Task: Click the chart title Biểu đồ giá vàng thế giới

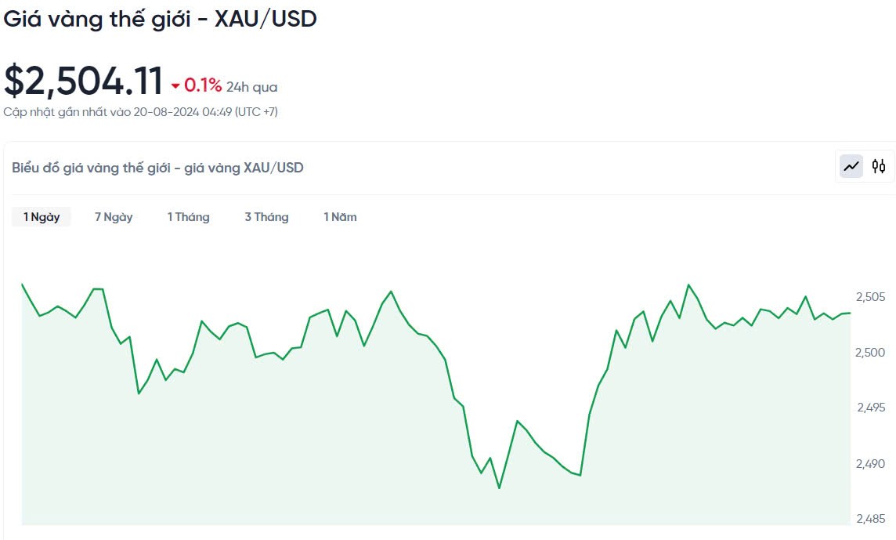Action: coord(157,167)
